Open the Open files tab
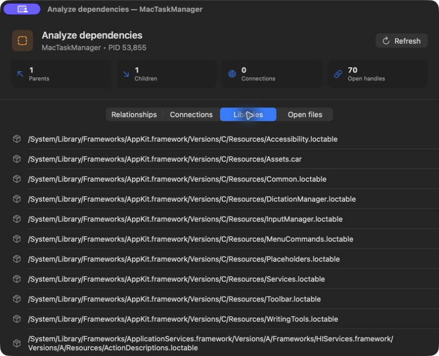This screenshot has width=439, height=356. click(x=305, y=114)
